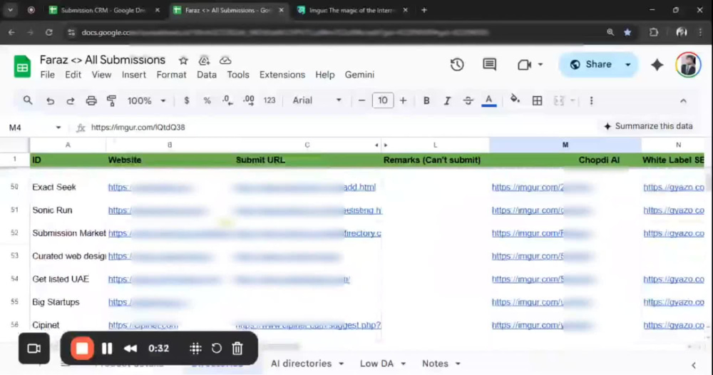This screenshot has height=375, width=713.
Task: Toggle bold formatting
Action: pos(426,101)
